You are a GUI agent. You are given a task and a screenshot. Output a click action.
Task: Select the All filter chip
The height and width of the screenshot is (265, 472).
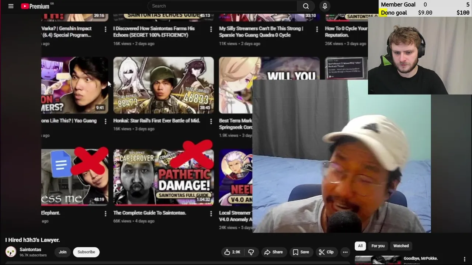pyautogui.click(x=360, y=246)
